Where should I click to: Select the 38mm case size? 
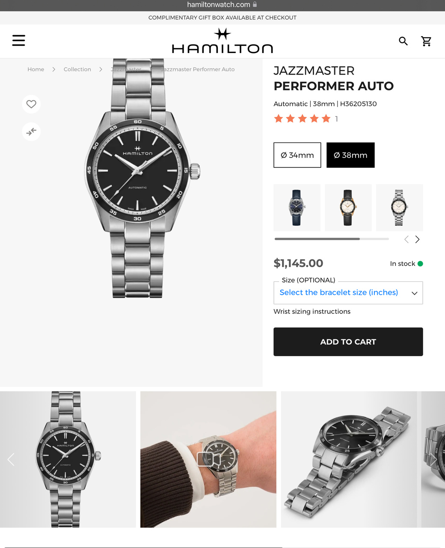(x=350, y=155)
